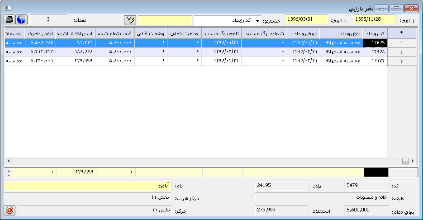
Task: Click the 'استهلاک انباشته' column header
Action: point(76,34)
